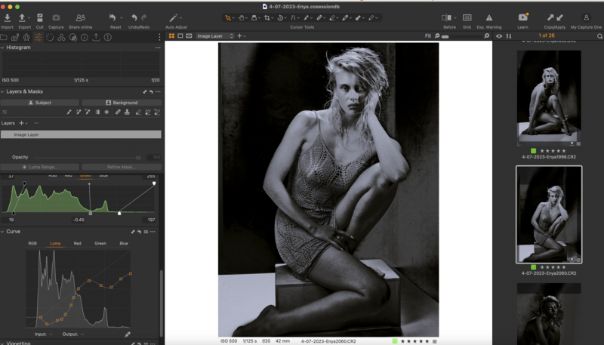Click the Redo arrow

click(144, 17)
